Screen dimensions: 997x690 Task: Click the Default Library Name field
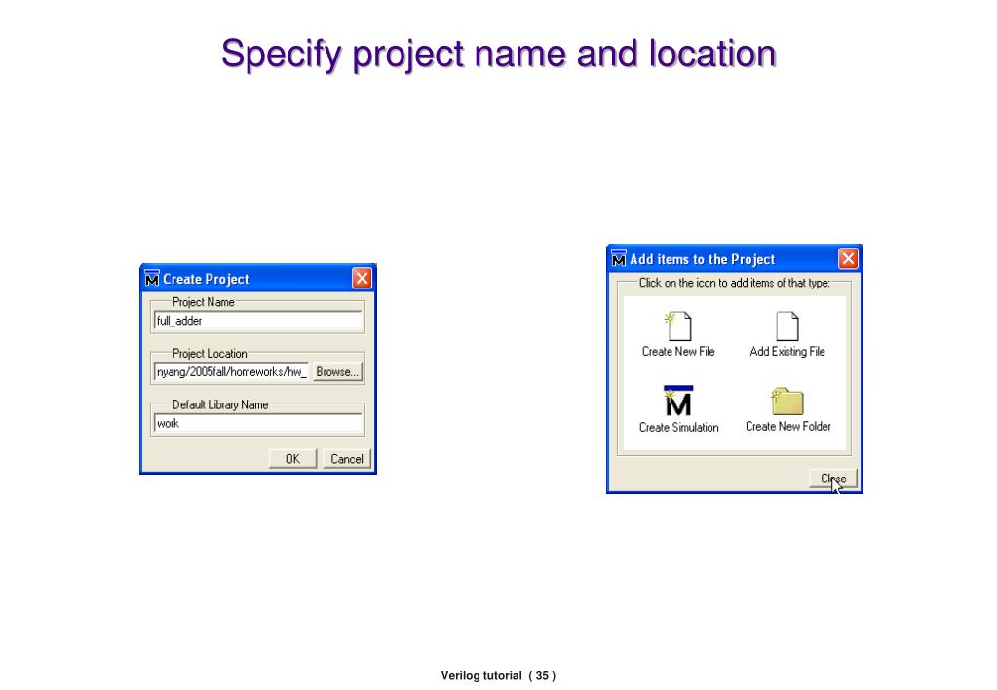pos(258,424)
